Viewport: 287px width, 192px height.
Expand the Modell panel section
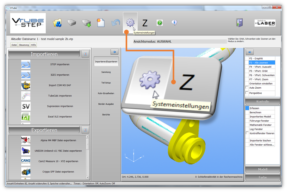(x=262, y=169)
